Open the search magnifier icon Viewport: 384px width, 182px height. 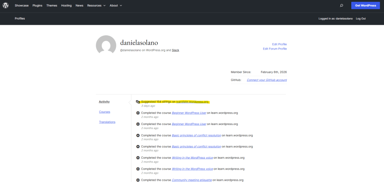341,6
